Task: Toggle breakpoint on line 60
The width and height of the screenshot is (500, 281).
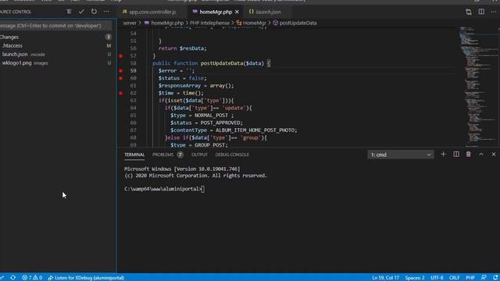Action: click(121, 78)
